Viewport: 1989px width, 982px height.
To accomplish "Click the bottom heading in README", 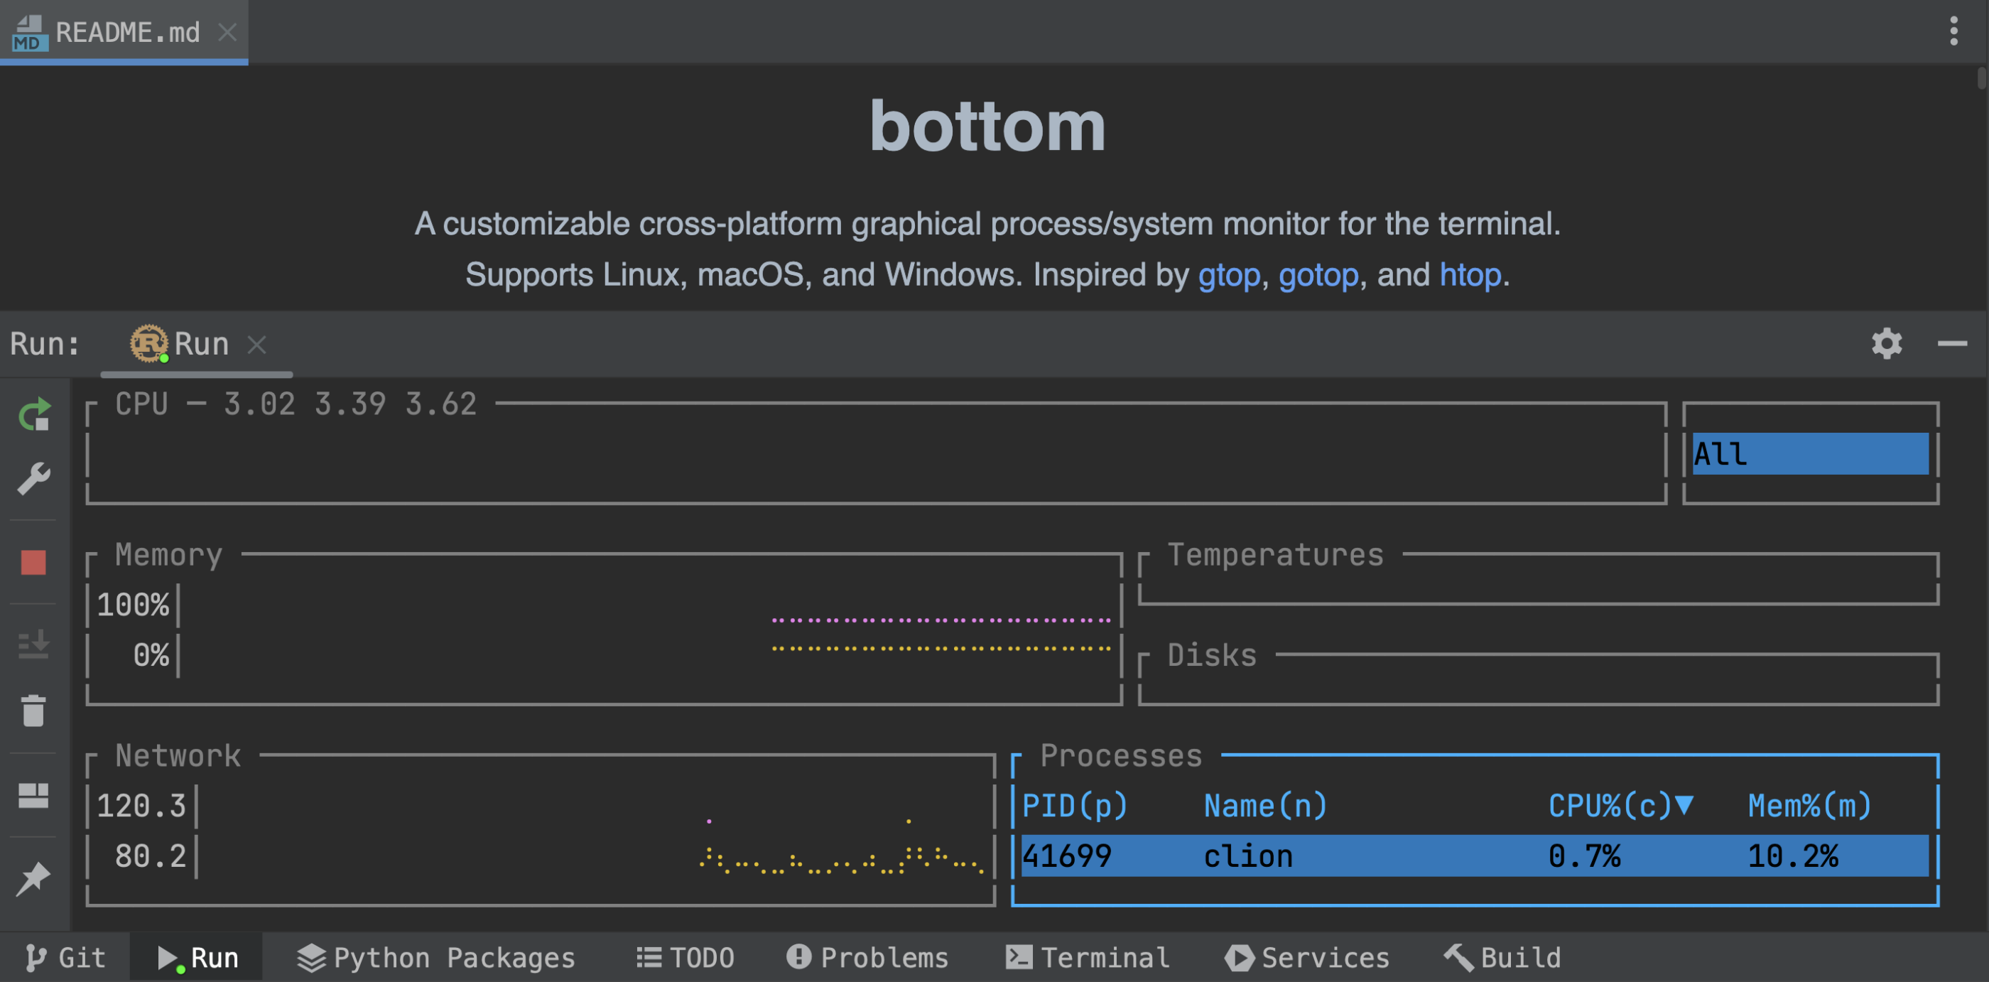I will coord(987,126).
